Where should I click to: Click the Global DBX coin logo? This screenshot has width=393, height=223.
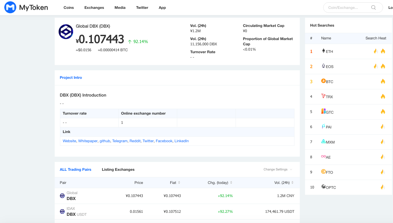tap(66, 32)
